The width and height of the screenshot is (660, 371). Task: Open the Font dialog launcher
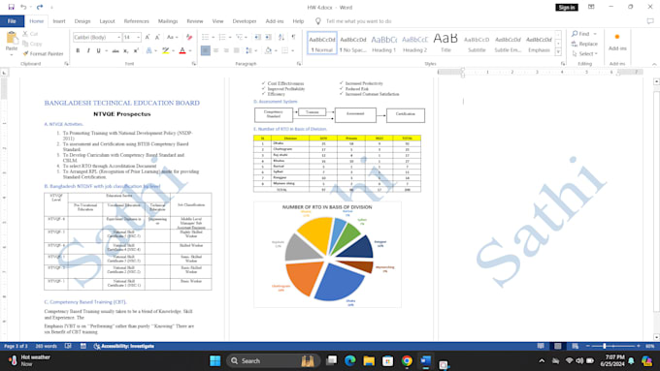(193, 64)
